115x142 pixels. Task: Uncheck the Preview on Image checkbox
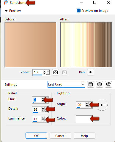tap(78, 11)
